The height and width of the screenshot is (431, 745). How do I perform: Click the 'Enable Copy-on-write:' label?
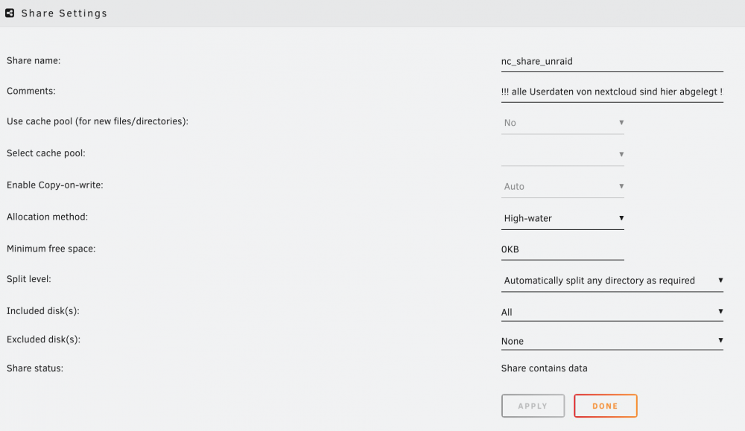[54, 185]
